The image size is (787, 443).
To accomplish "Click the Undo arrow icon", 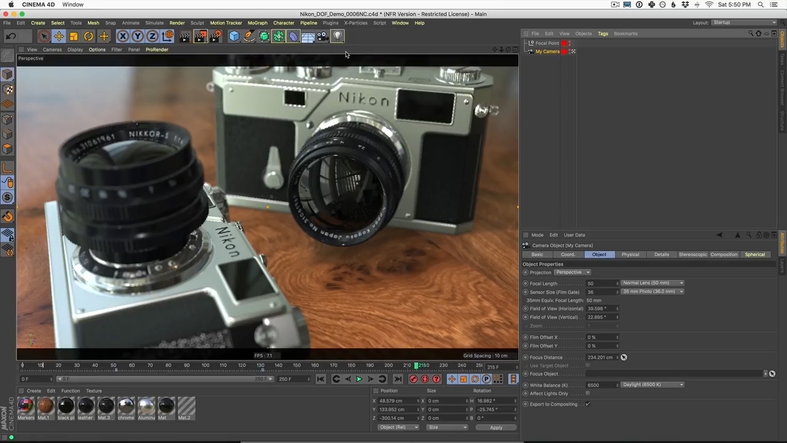I will pos(10,36).
